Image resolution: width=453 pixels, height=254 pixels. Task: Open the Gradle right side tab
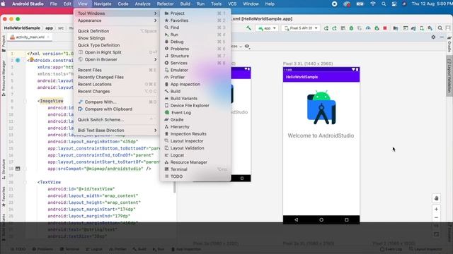[449, 44]
